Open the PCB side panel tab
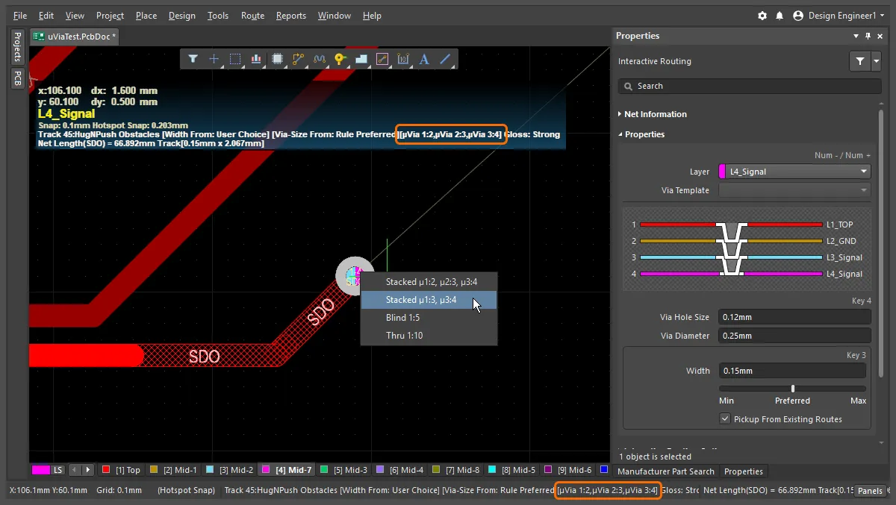 pyautogui.click(x=16, y=78)
